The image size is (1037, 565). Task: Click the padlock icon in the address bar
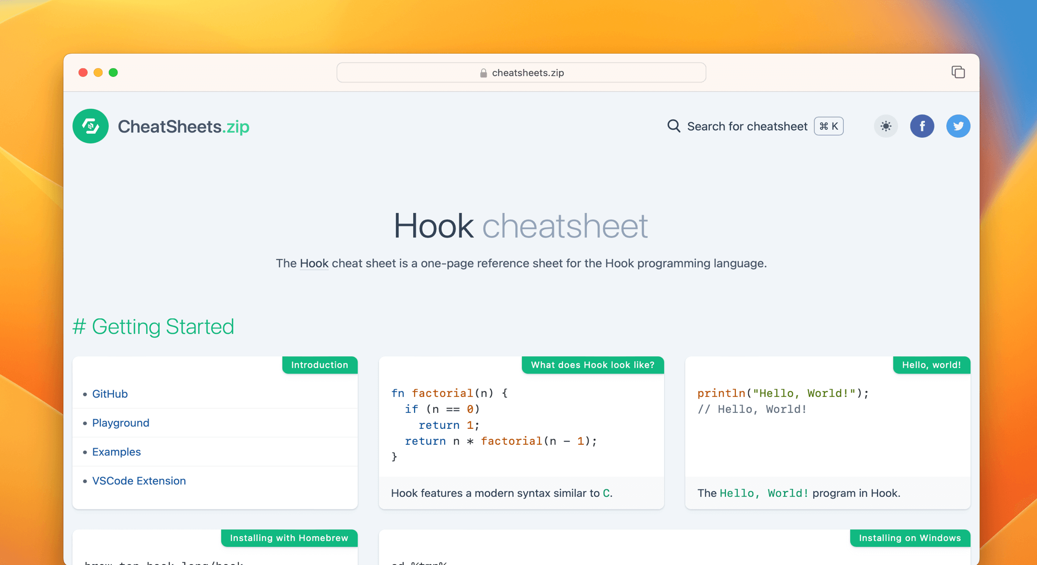tap(483, 72)
